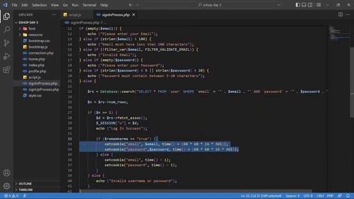Open signUpProcess.php file
354x199 pixels.
(x=44, y=90)
